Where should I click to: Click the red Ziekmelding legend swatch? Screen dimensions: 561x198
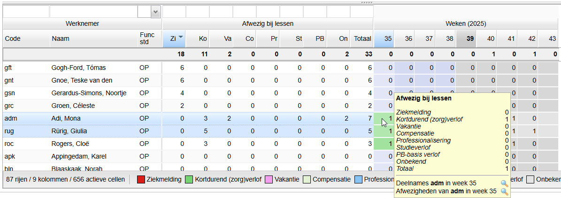tap(141, 179)
